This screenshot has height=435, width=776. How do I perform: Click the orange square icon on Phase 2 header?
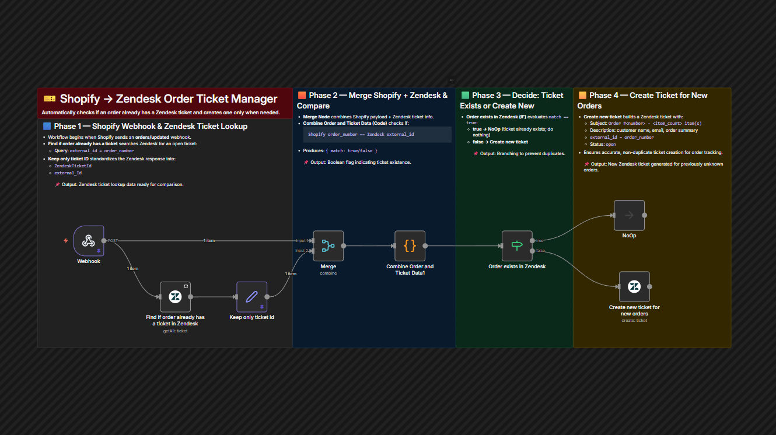302,94
